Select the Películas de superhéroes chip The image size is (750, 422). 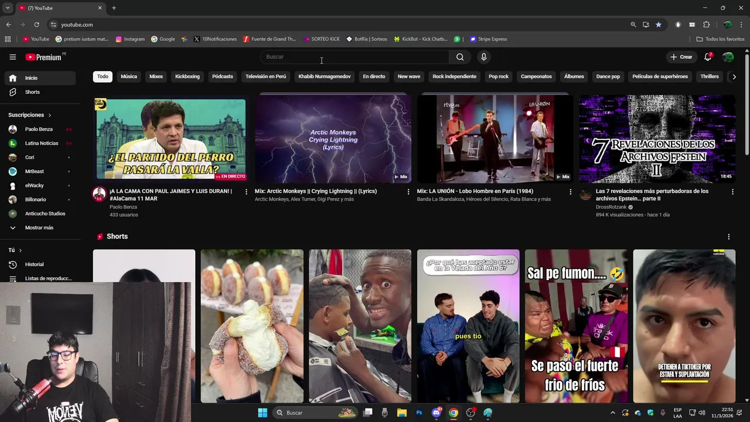[660, 76]
